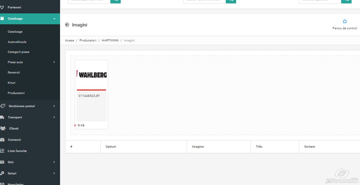The image size is (360, 185).
Task: Click the Transport truck icon
Action: pos(2,117)
